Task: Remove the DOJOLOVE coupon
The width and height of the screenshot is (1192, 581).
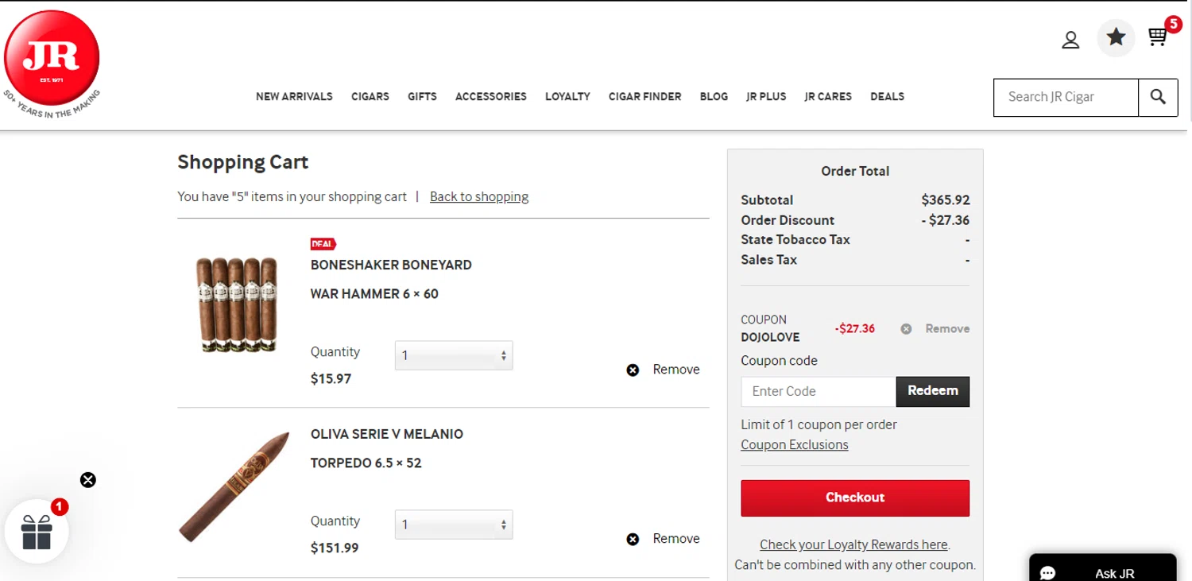Action: click(935, 328)
